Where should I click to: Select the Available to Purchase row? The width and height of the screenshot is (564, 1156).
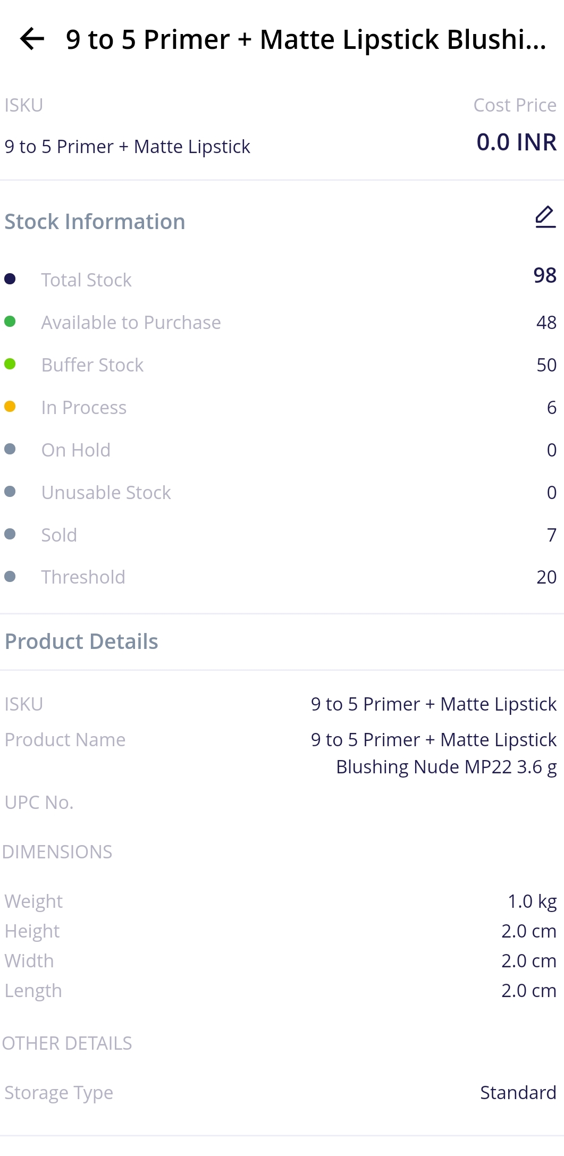(x=282, y=322)
